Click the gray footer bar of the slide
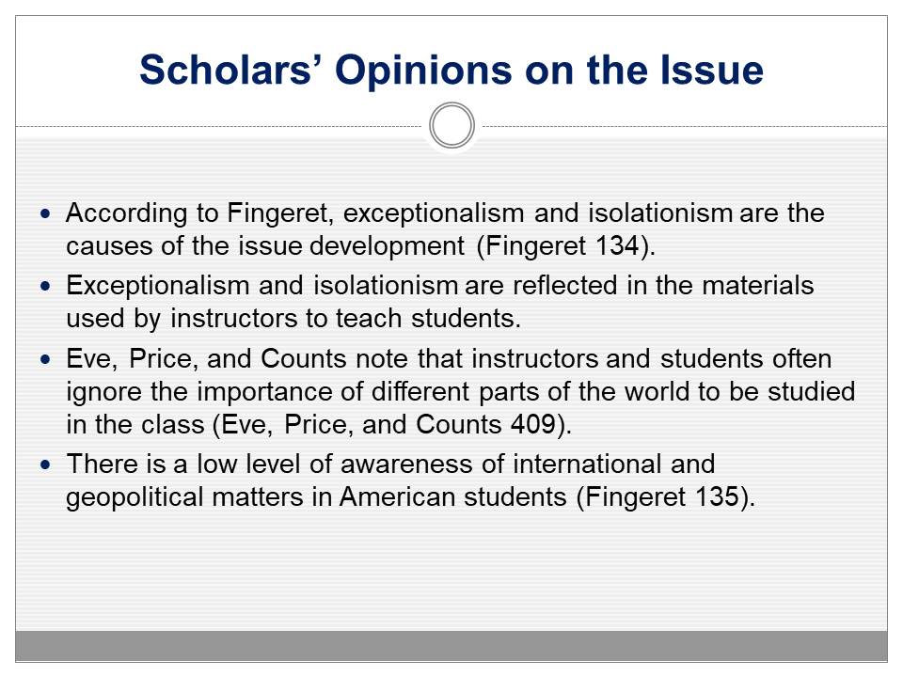The image size is (903, 677). tap(451, 645)
